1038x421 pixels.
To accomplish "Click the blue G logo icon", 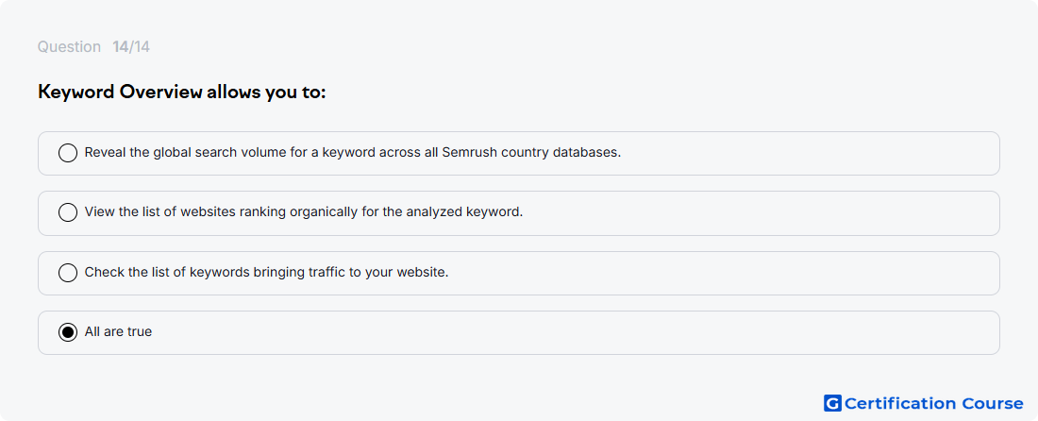I will (832, 403).
